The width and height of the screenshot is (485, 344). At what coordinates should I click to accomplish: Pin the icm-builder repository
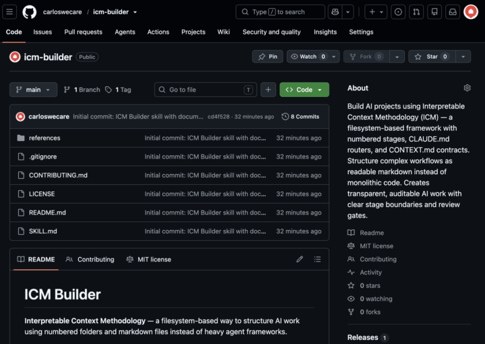(x=267, y=57)
